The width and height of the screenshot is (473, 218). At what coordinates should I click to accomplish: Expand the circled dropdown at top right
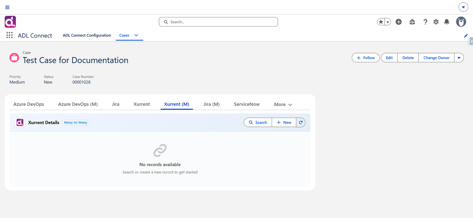click(x=463, y=7)
